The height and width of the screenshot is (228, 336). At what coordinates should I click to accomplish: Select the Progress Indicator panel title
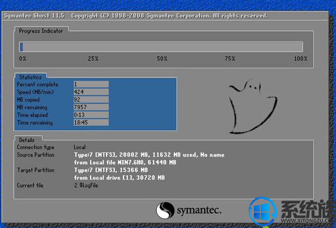pyautogui.click(x=41, y=31)
